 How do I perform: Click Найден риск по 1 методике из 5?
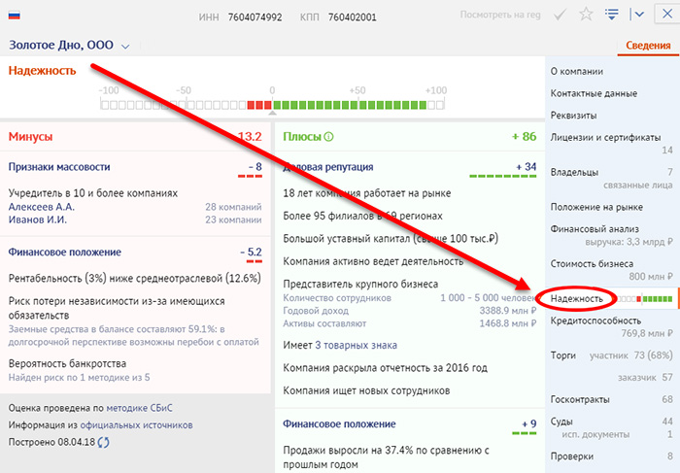pos(80,378)
